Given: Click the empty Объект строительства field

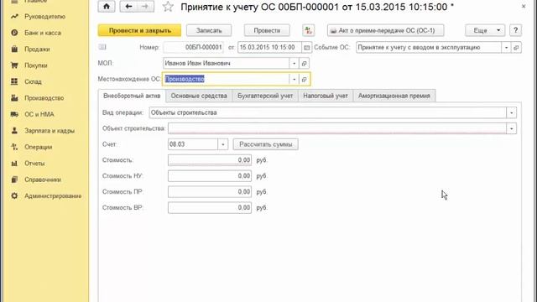Looking at the screenshot, I should (x=337, y=128).
